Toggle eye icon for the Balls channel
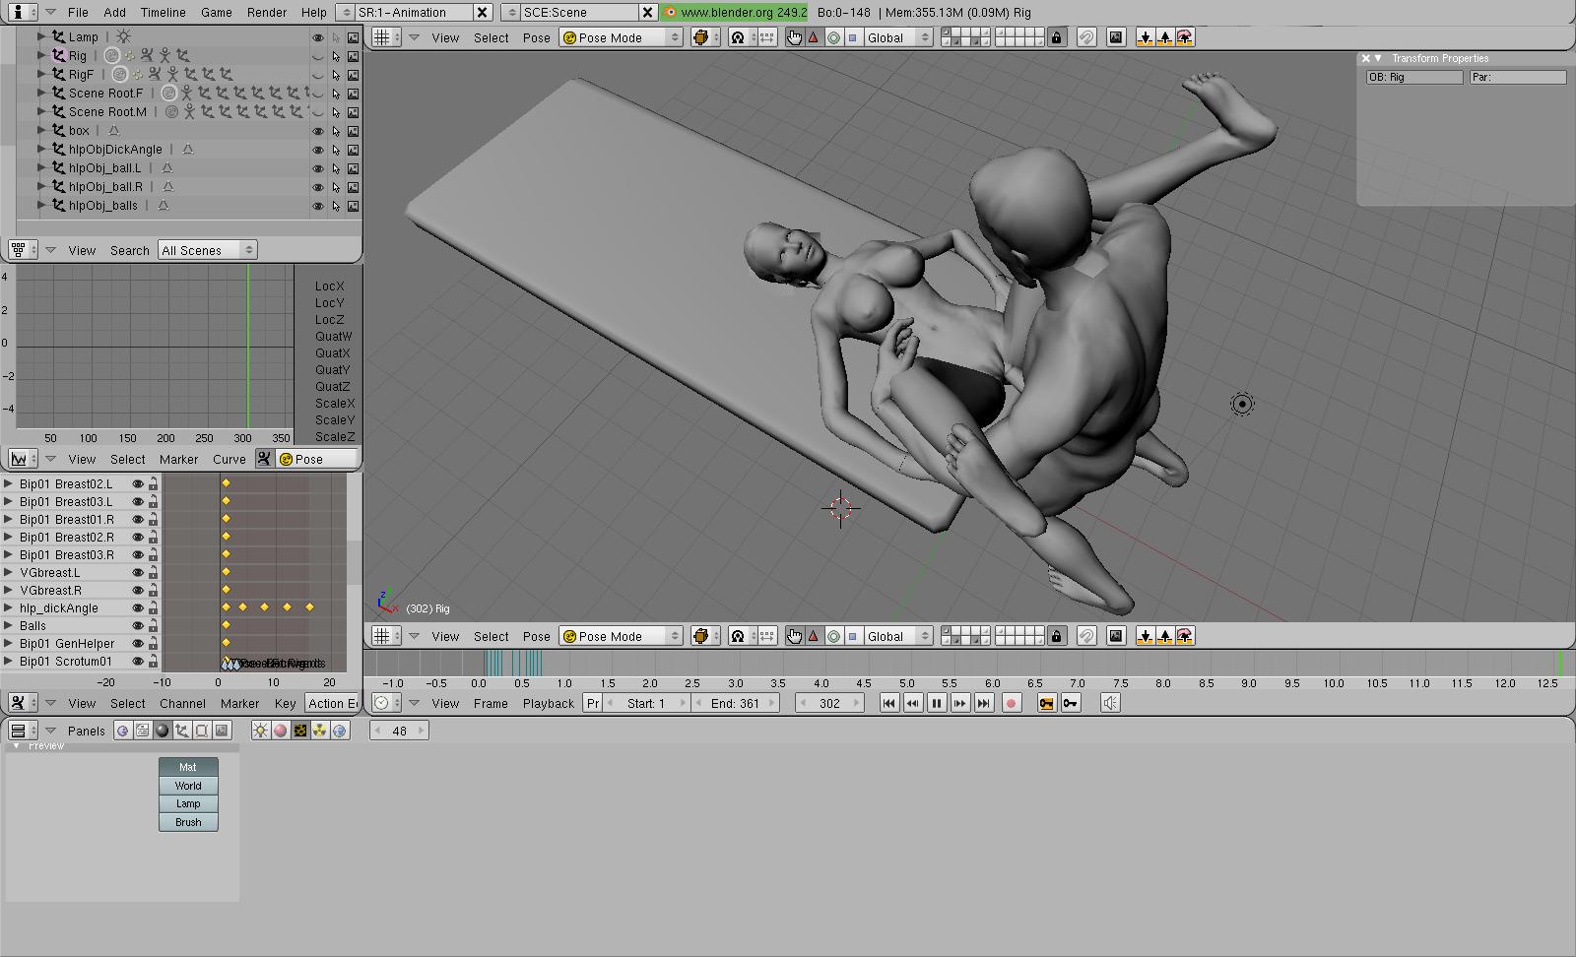This screenshot has height=957, width=1576. (x=138, y=626)
